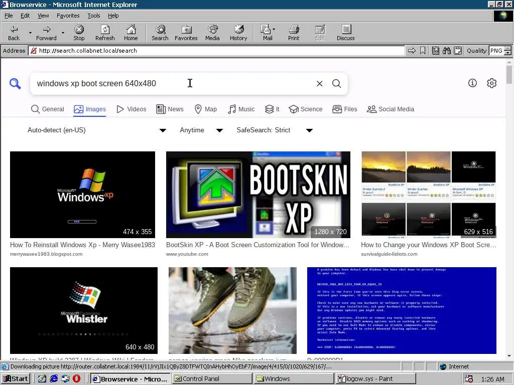The image size is (514, 385).
Task: Switch to the Map search tab
Action: (x=205, y=109)
